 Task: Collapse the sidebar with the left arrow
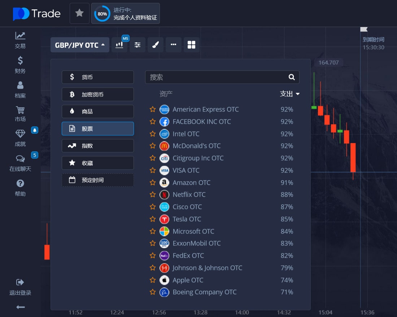pos(21,307)
